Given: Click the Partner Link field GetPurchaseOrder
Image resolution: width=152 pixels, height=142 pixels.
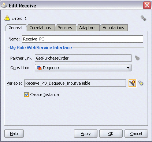Looking at the screenshot, I should pos(83,58).
